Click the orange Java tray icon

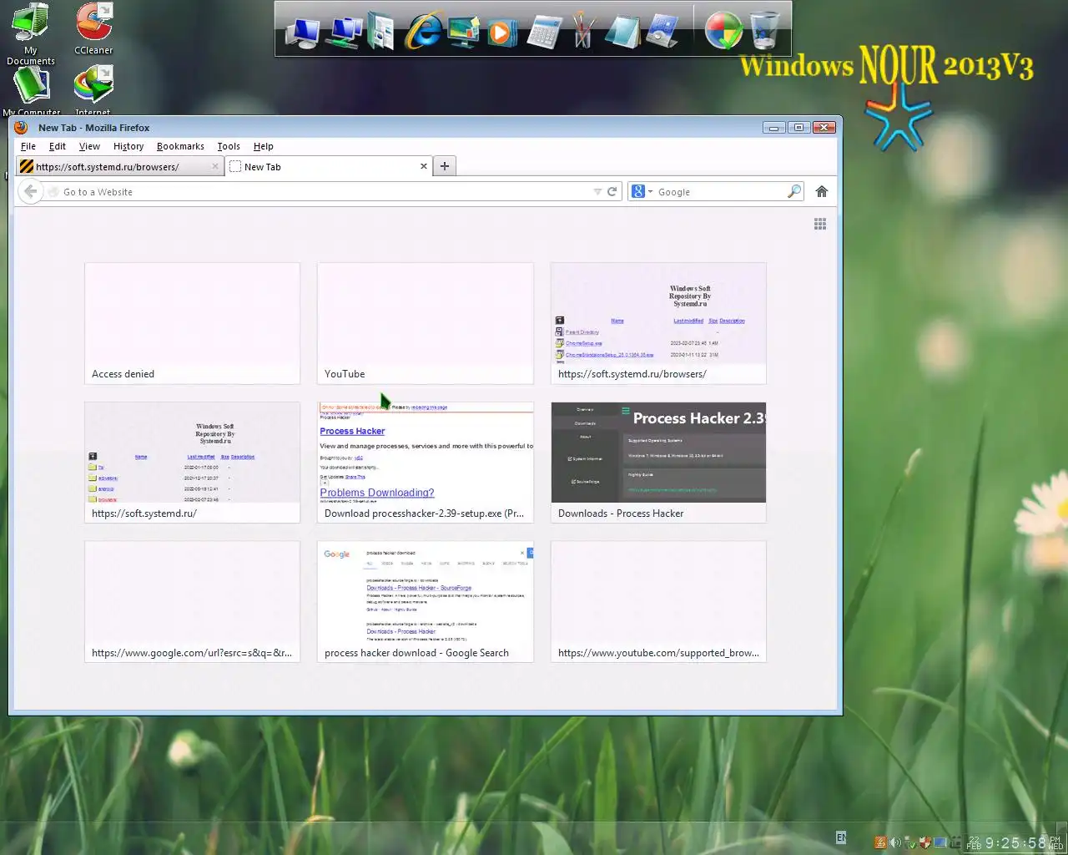pyautogui.click(x=879, y=842)
